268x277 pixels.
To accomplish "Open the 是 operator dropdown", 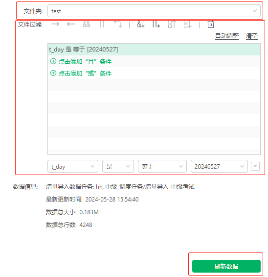I will tap(118, 166).
